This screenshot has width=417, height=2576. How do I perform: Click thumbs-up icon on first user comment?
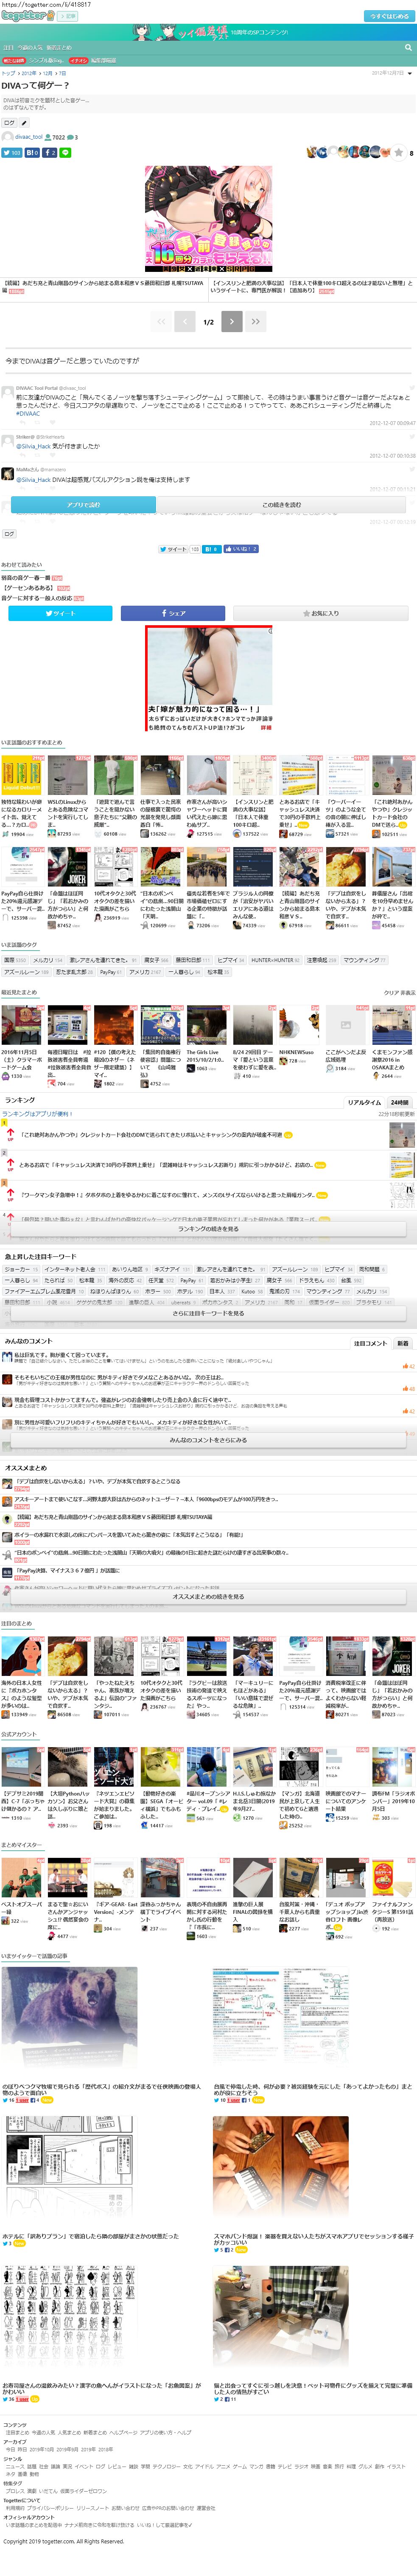(405, 1366)
